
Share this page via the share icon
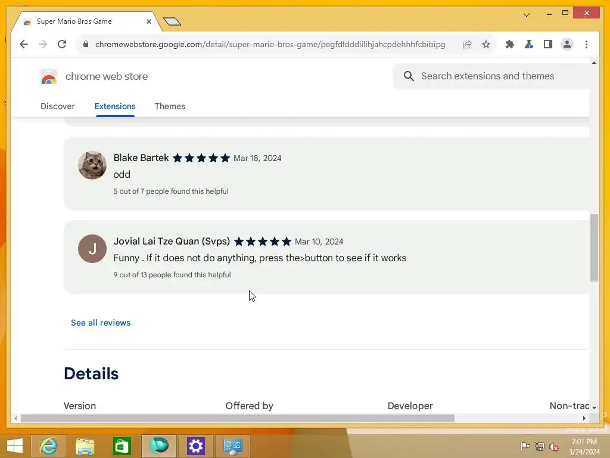tap(467, 44)
